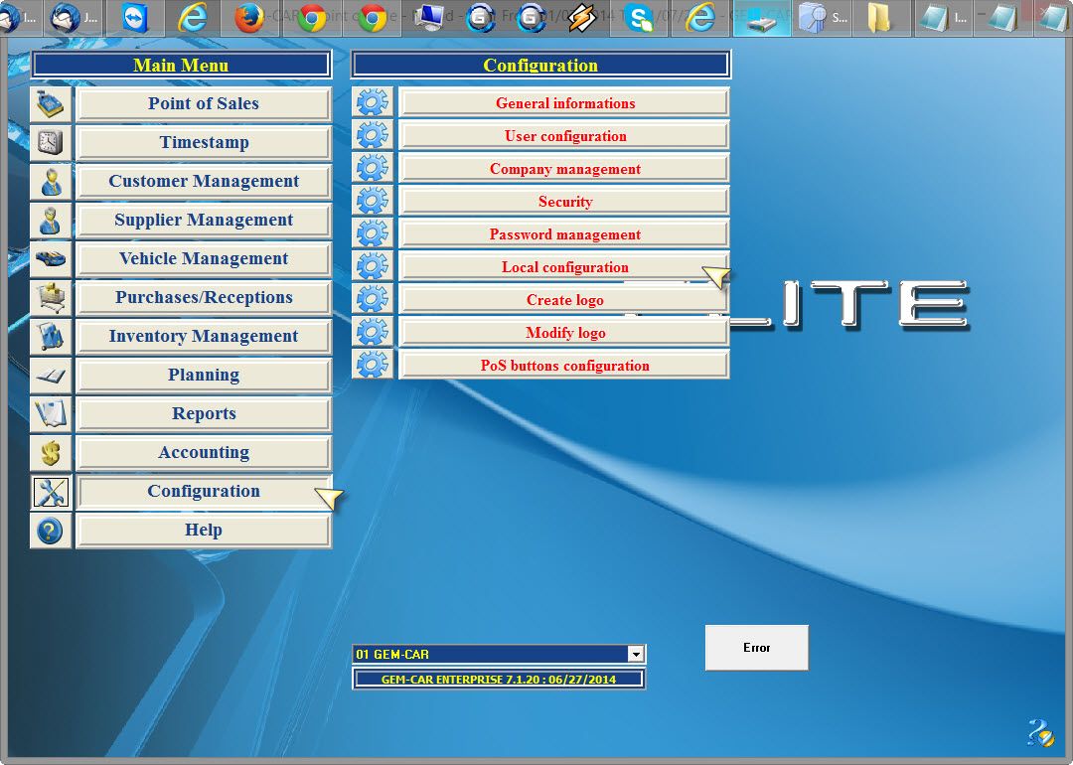Click the clock icon beside Timestamp

pos(51,142)
